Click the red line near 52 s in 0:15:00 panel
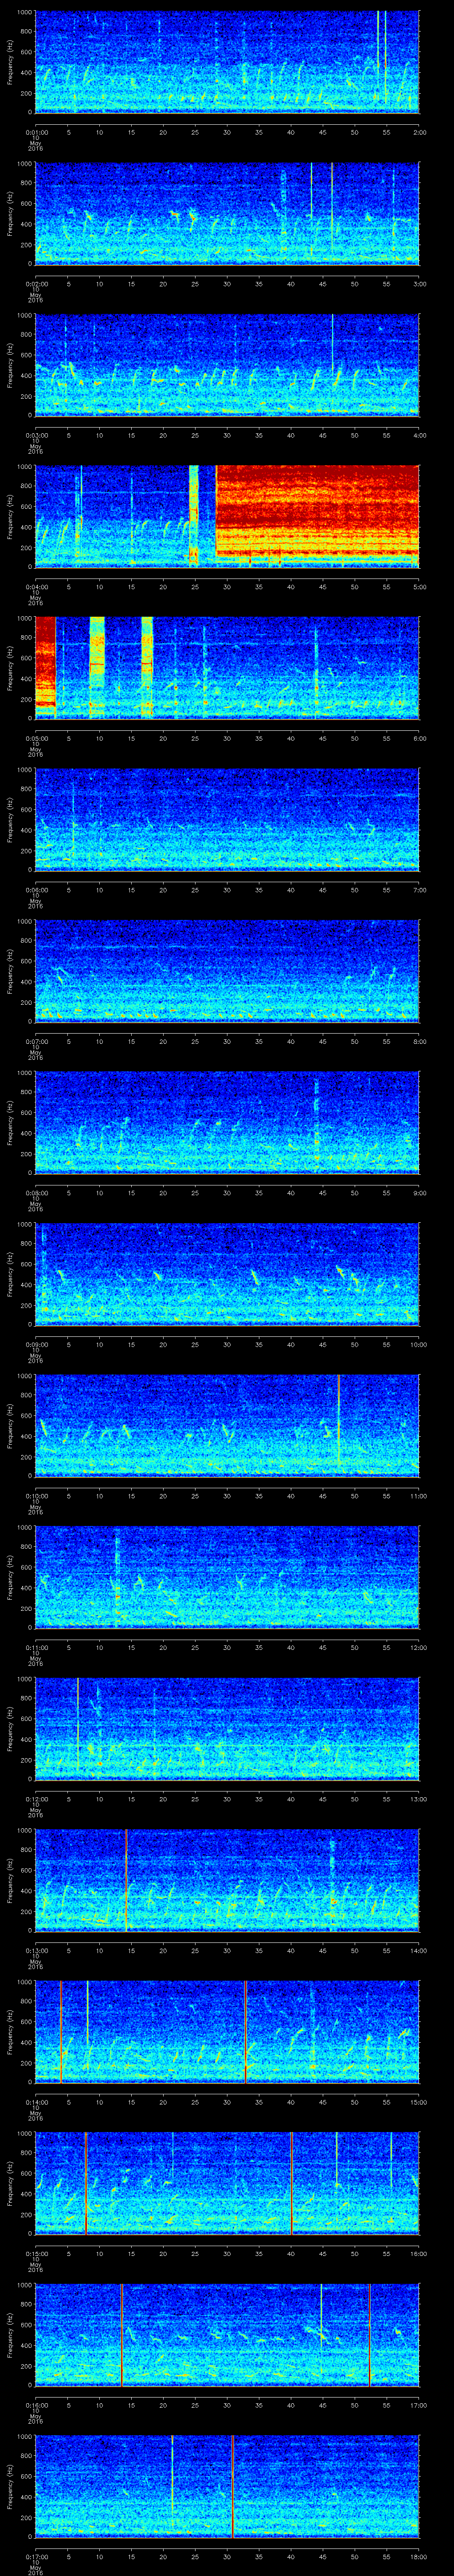Viewport: 454px width, 2576px height. (369, 2335)
